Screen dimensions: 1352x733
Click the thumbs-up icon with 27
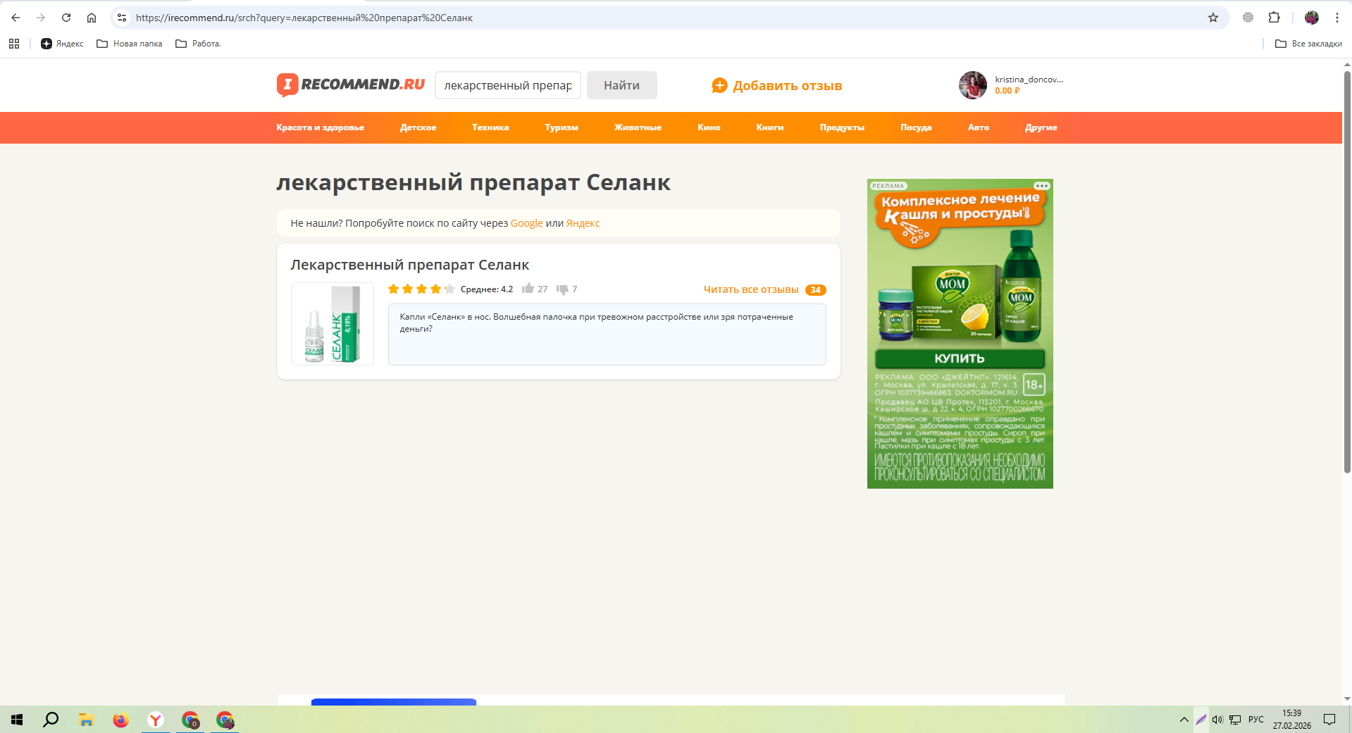(528, 289)
